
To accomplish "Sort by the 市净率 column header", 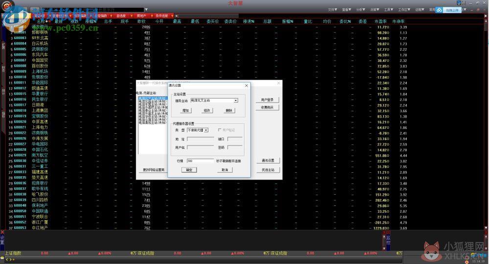I will click(x=399, y=21).
